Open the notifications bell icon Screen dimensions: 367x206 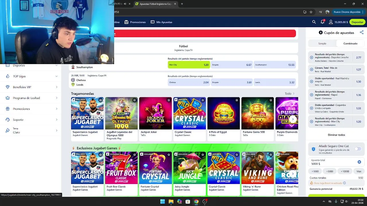(322, 22)
